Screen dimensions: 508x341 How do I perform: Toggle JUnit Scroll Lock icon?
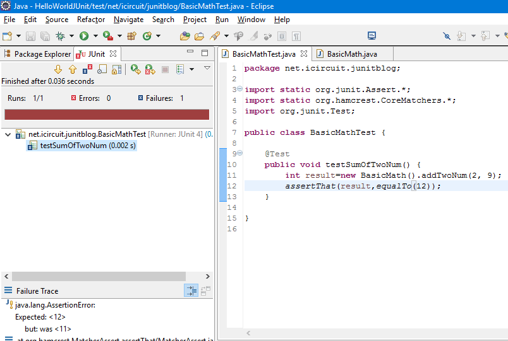point(117,69)
